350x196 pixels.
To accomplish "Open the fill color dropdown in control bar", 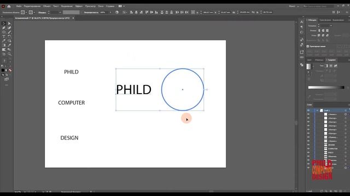I will pos(27,13).
